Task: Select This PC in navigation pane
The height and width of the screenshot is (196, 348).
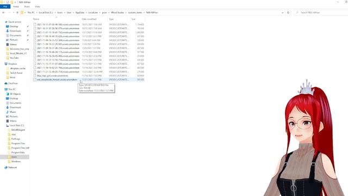Action: click(12, 89)
